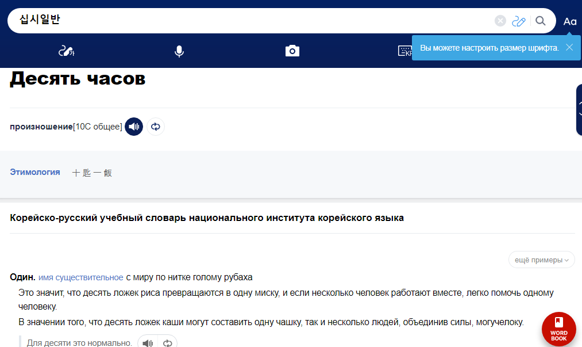The width and height of the screenshot is (582, 347).
Task: Open the Этимология section
Action: 34,172
